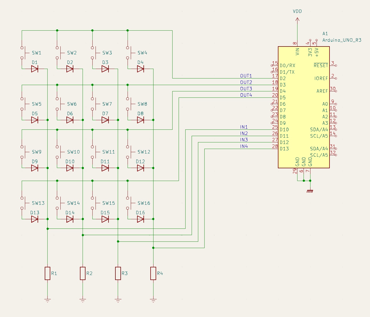370x317 pixels.
Task: Click the ground symbol below R2
Action: point(83,300)
